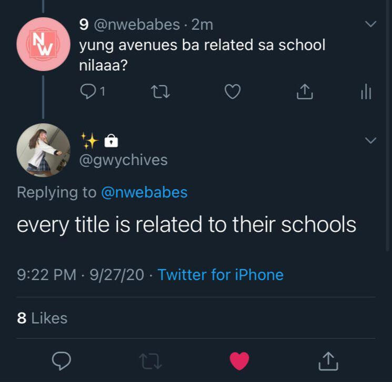392x382 pixels.
Task: Open the chevron menu on gwychives tweet
Action: point(371,140)
